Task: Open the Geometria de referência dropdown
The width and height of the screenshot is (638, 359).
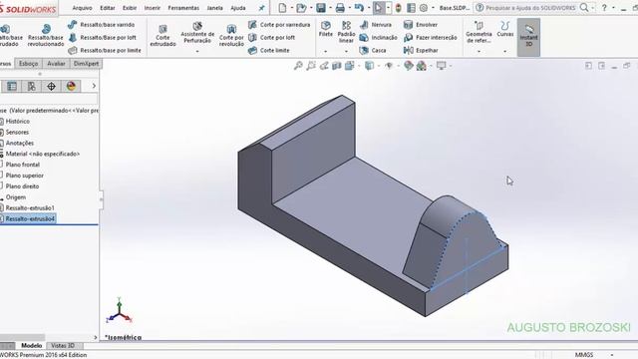Action: (x=478, y=52)
